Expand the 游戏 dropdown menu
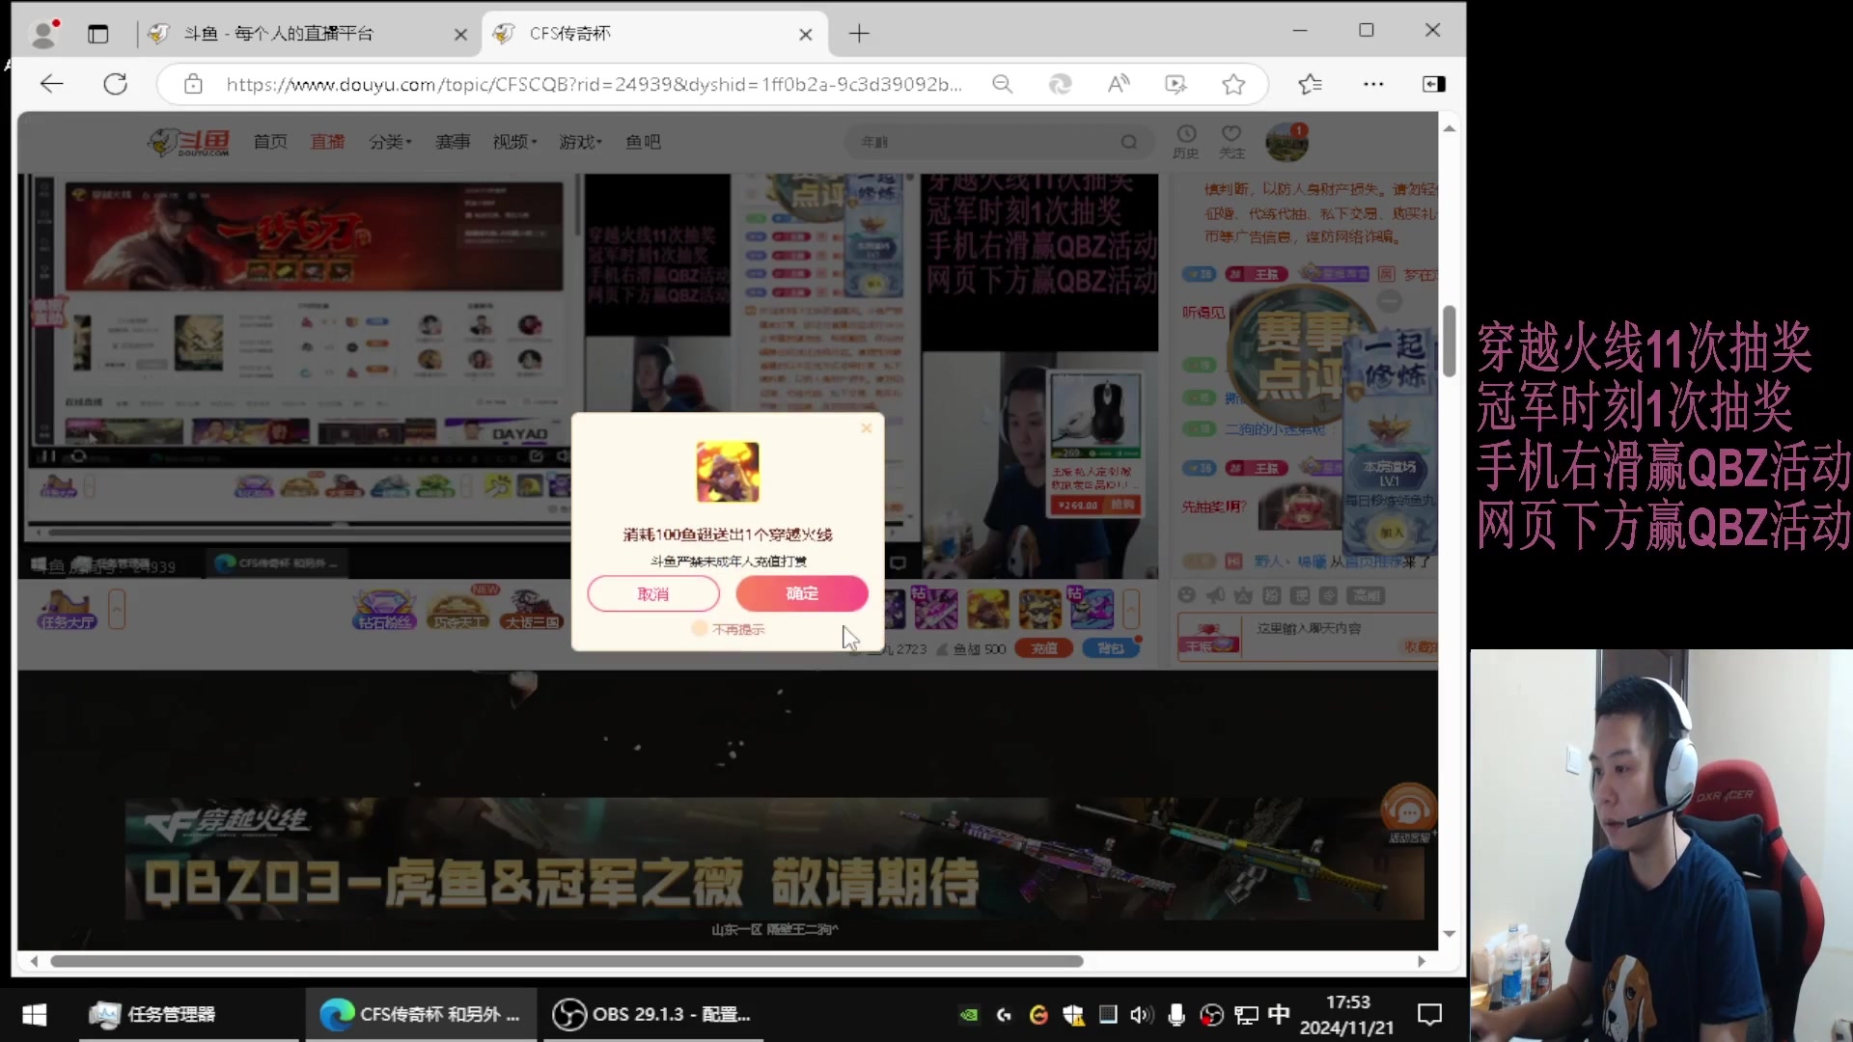 580,142
